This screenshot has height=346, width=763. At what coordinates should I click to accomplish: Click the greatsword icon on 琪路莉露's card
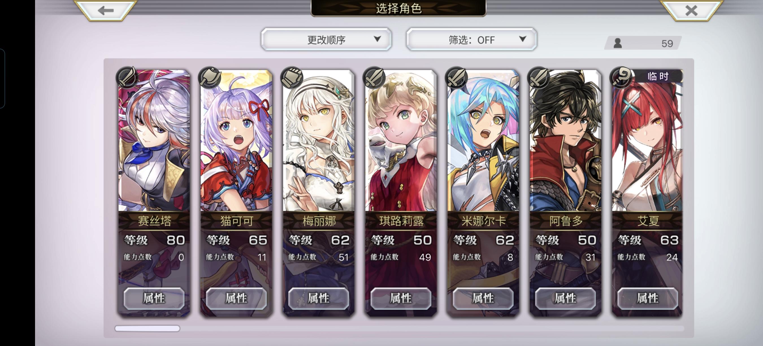374,78
